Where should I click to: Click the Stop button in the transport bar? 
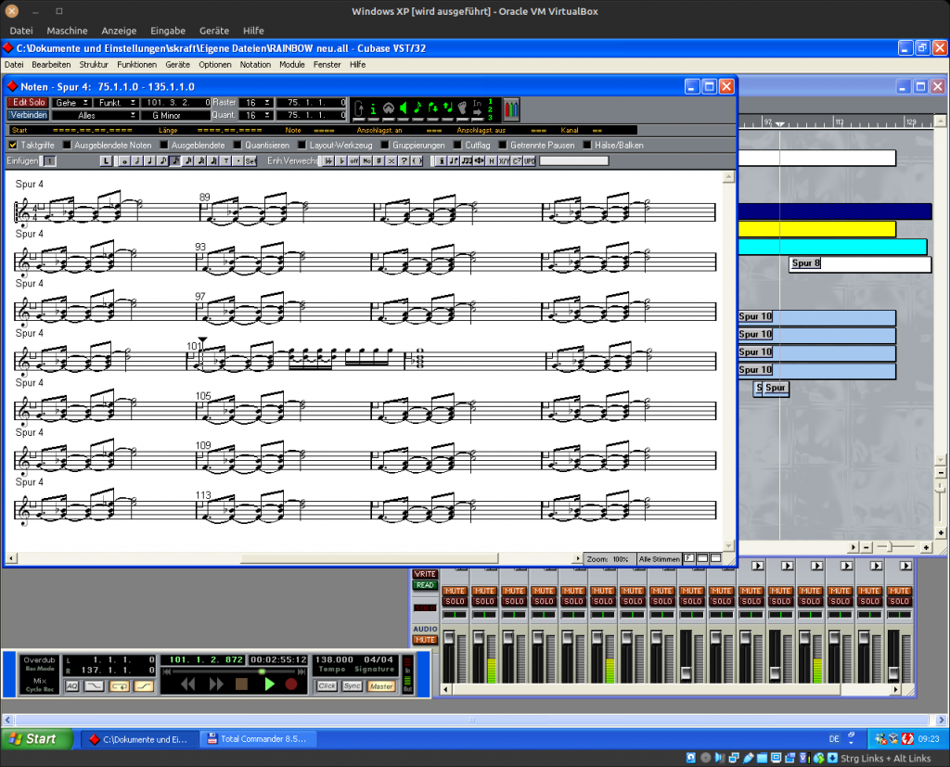(x=241, y=684)
